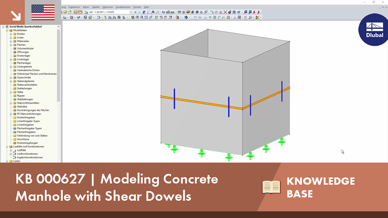Click the colorful results palette icon
Image resolution: width=388 pixels, height=218 pixels.
coord(258,17)
